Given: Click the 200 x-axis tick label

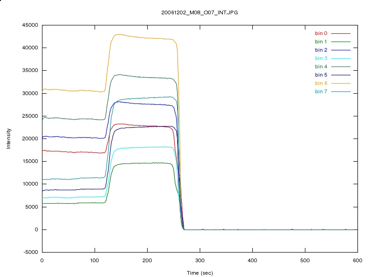Looking at the screenshot, I should pos(147,260).
